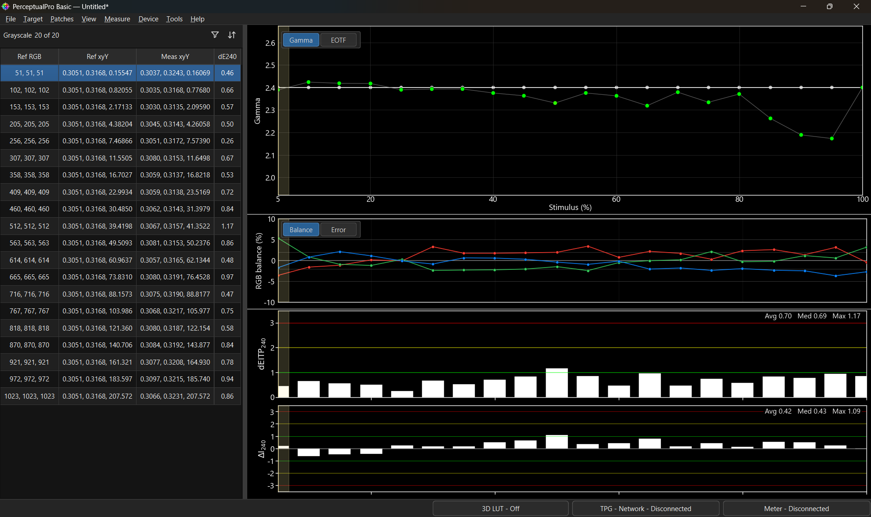
Task: Select the 512, 512, 512 patch row
Action: coord(121,226)
